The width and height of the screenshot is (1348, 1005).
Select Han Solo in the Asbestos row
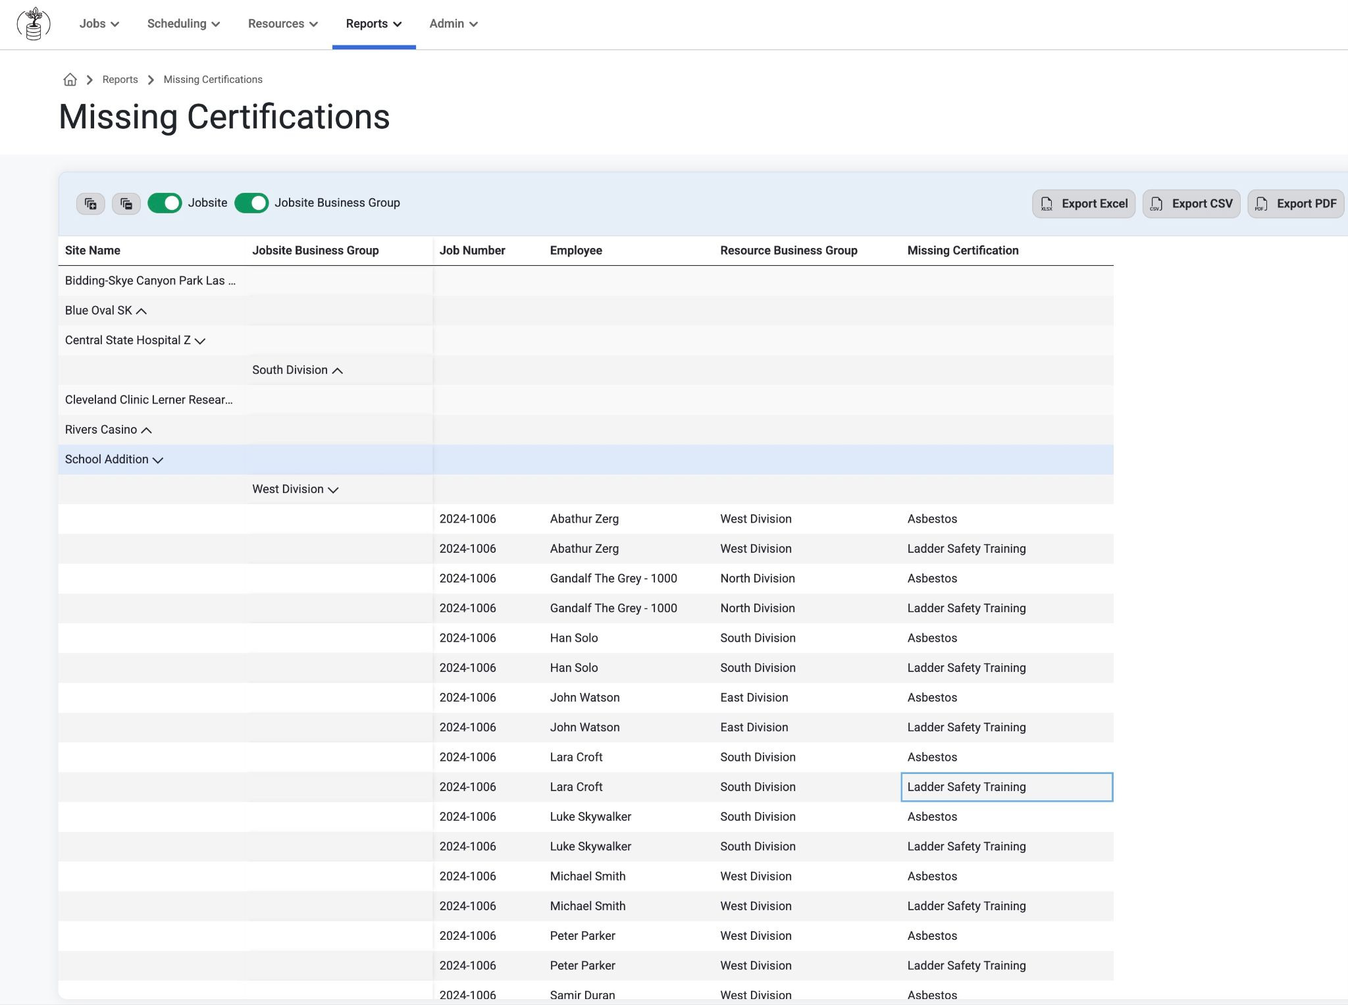click(574, 638)
